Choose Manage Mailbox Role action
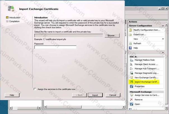The image size is (169, 114). 145,60
